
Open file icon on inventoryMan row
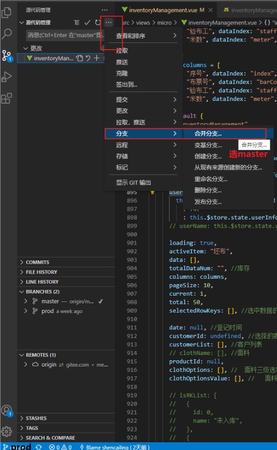[x=79, y=58]
